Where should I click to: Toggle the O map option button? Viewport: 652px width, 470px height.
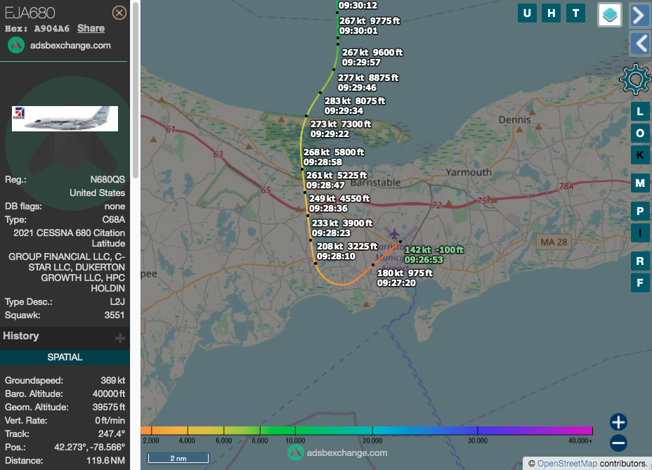click(x=640, y=133)
